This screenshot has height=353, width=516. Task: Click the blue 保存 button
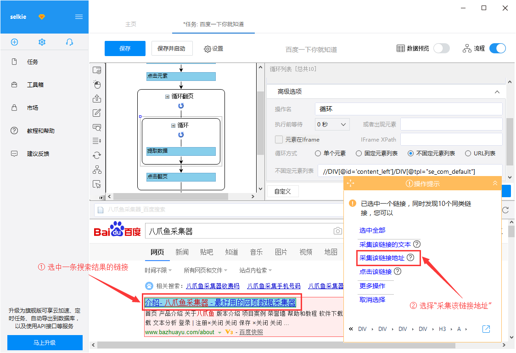tap(125, 48)
